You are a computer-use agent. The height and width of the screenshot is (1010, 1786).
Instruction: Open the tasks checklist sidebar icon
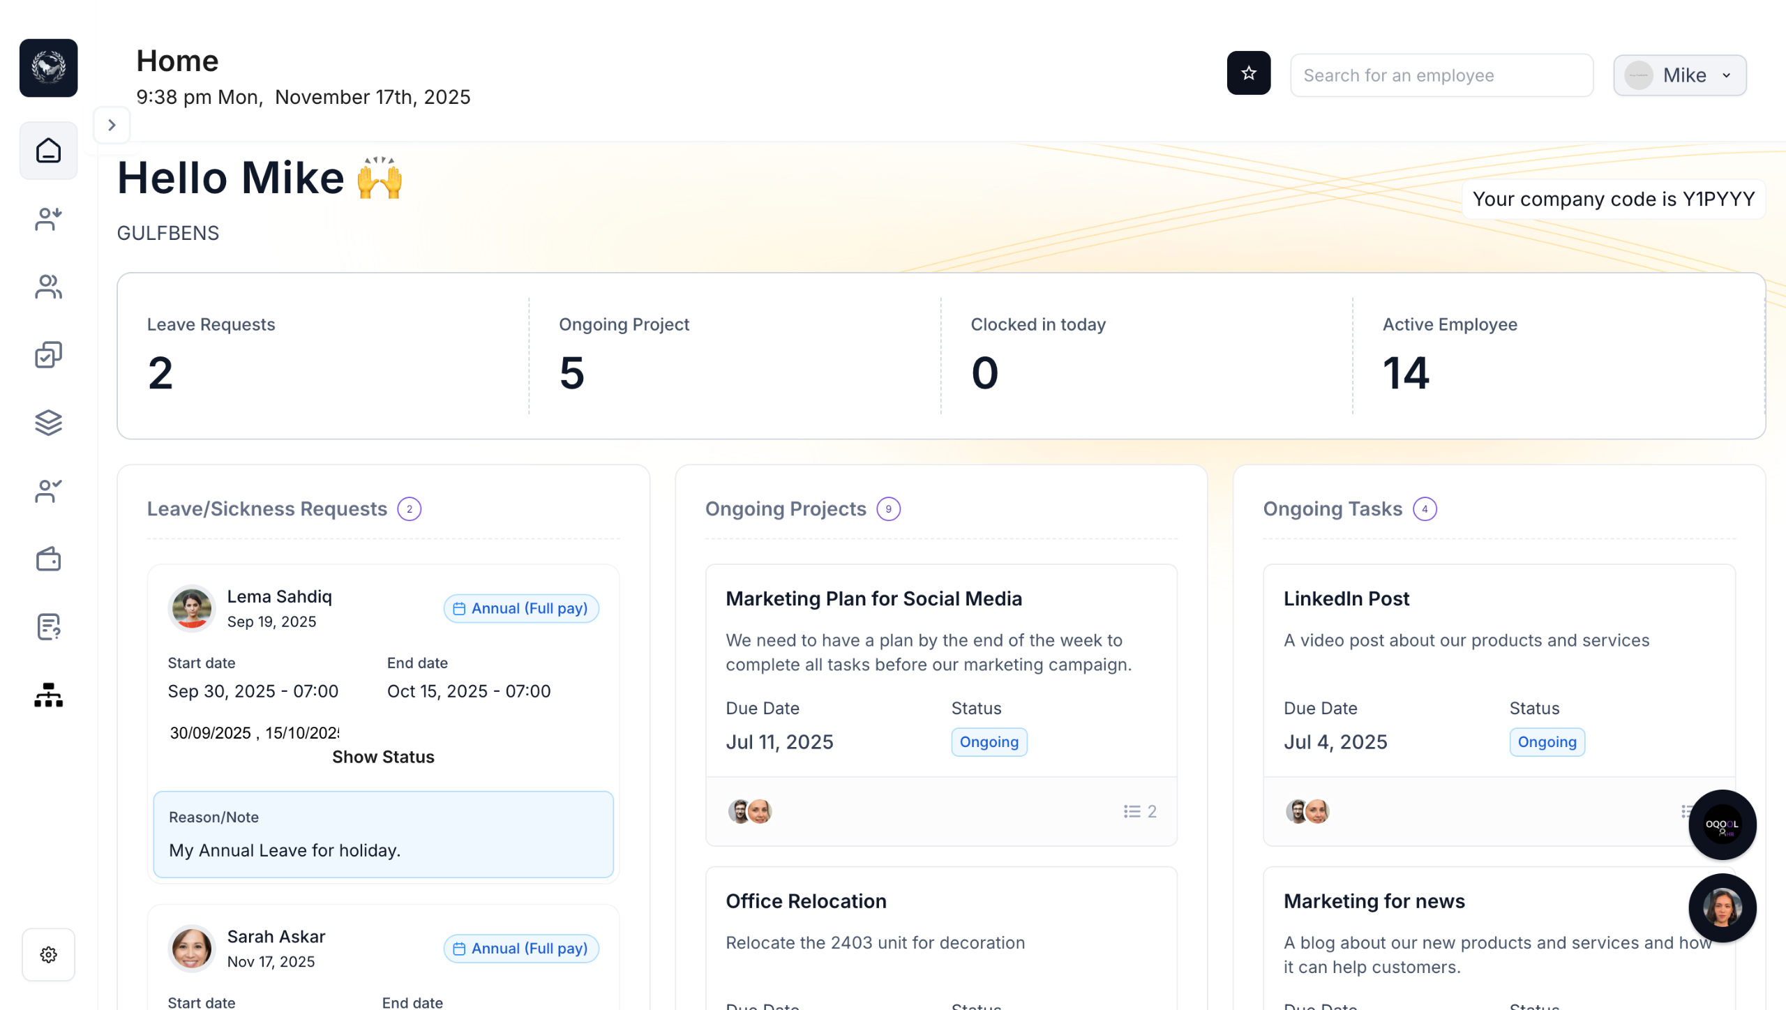click(x=48, y=354)
